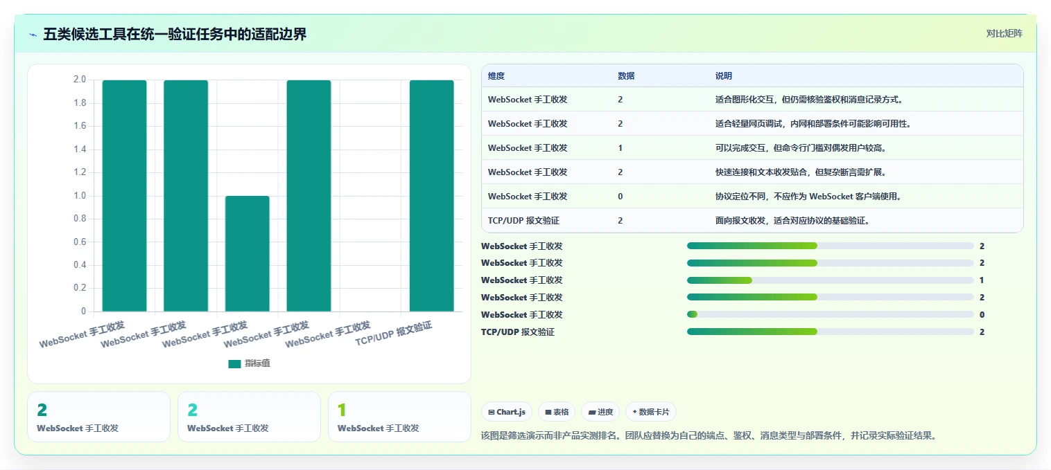Image resolution: width=1051 pixels, height=470 pixels.
Task: Click the 进度 chip
Action: (x=600, y=412)
